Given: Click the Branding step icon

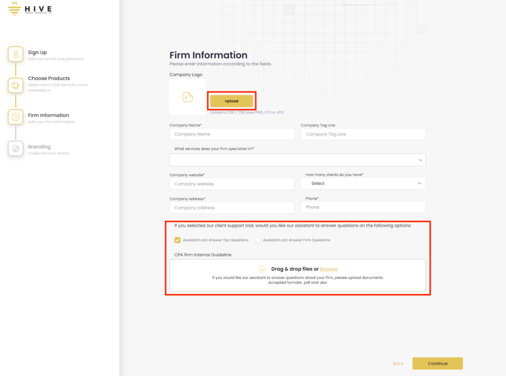Looking at the screenshot, I should tap(16, 148).
